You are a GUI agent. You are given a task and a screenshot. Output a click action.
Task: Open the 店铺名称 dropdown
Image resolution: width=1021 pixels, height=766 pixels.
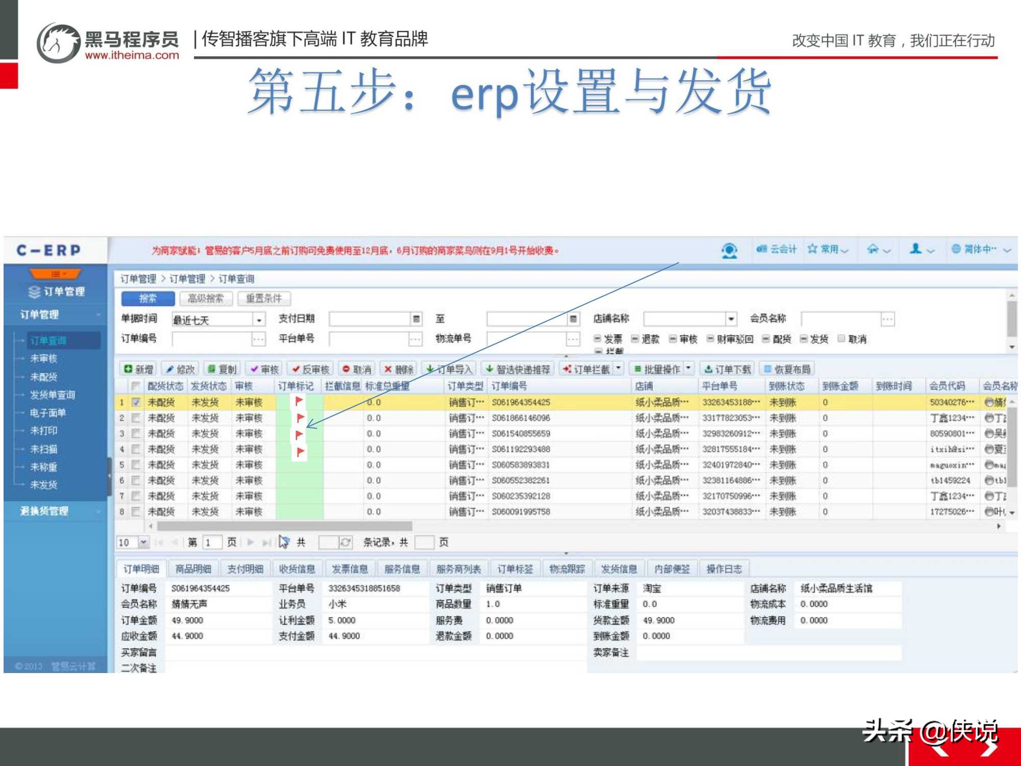pyautogui.click(x=732, y=319)
